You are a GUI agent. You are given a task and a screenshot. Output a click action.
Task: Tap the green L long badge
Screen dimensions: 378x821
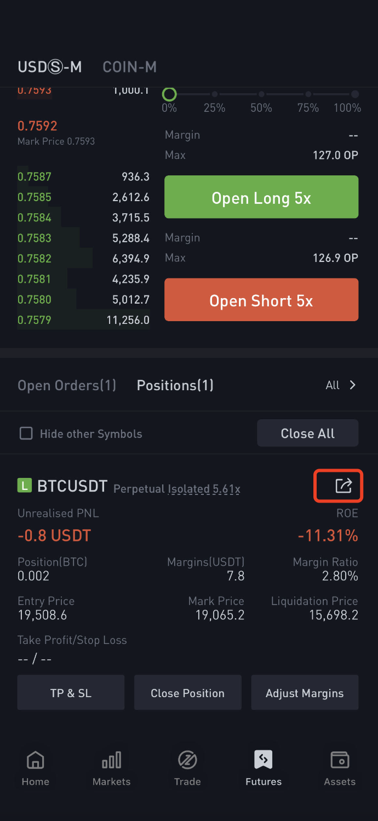tap(25, 486)
